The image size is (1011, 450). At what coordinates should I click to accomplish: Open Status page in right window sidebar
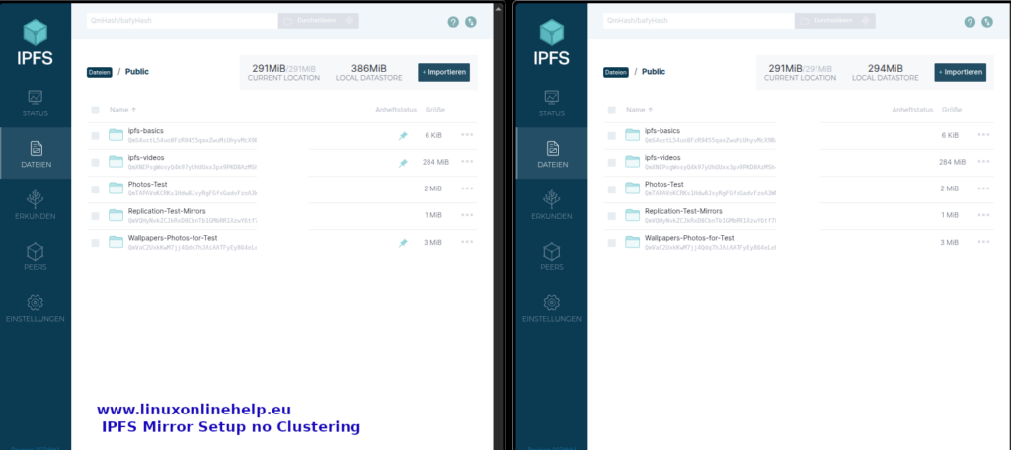[551, 104]
